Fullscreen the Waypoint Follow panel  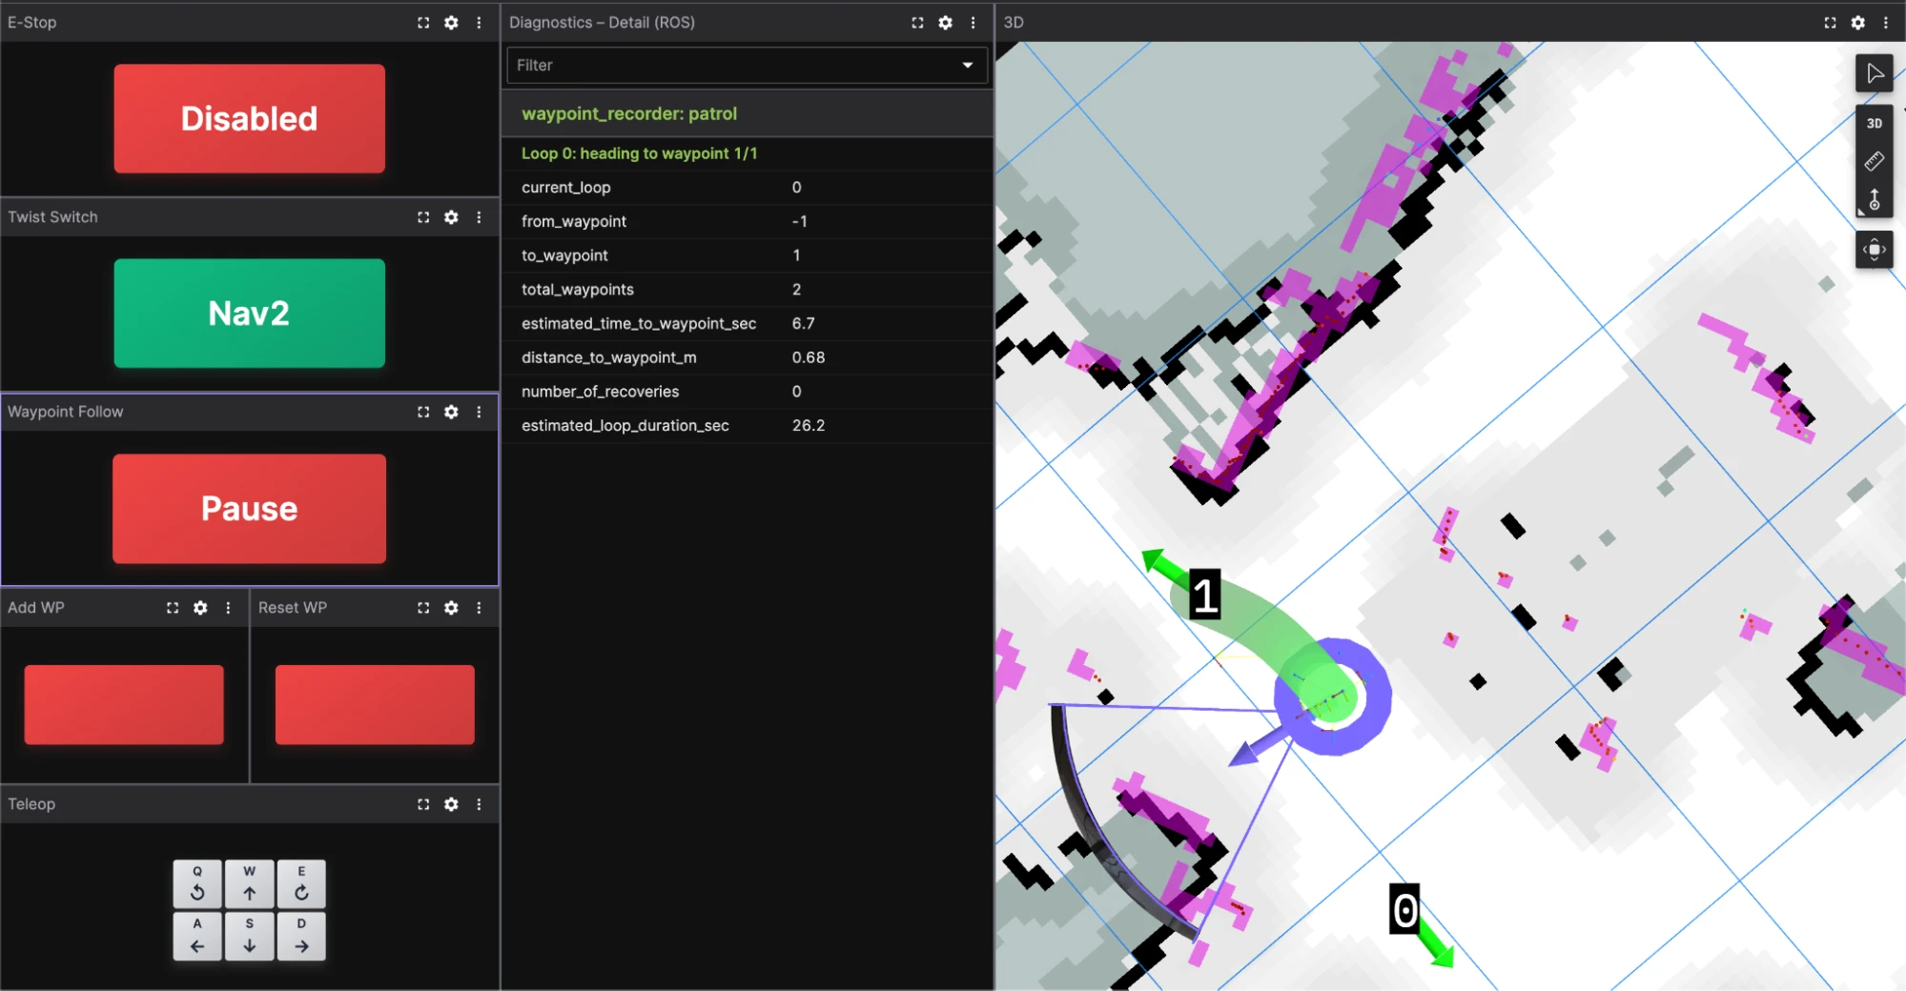[423, 412]
